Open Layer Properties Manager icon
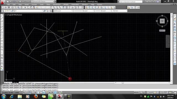The width and height of the screenshot is (177, 99). coord(3,11)
